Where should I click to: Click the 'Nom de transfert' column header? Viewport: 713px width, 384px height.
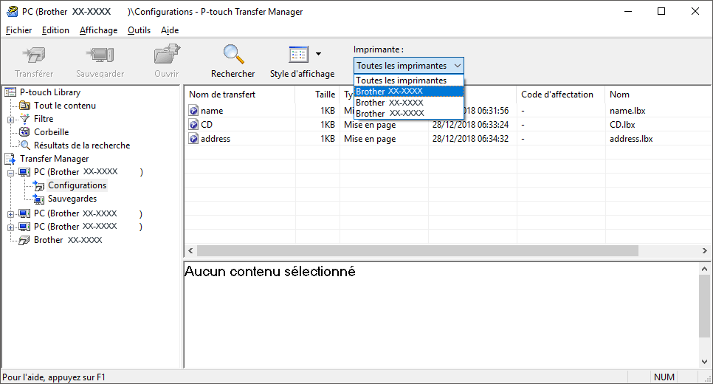coord(240,95)
